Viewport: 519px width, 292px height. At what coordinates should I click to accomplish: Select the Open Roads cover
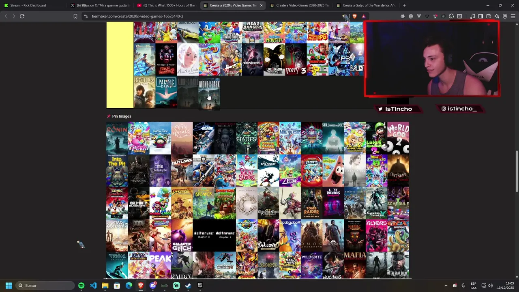182,138
